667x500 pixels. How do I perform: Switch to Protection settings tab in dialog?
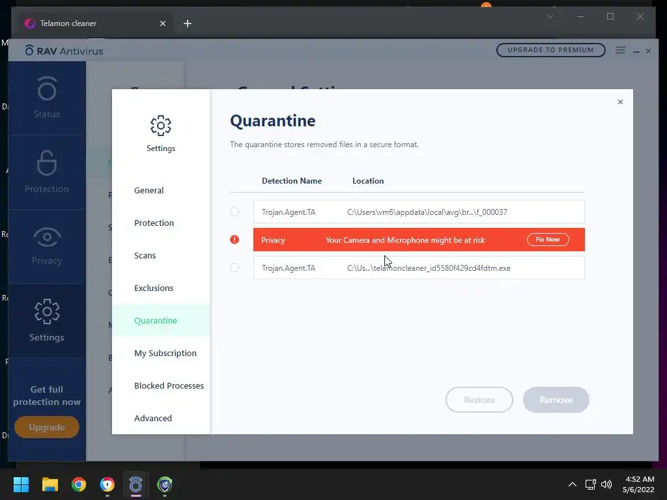coord(154,223)
